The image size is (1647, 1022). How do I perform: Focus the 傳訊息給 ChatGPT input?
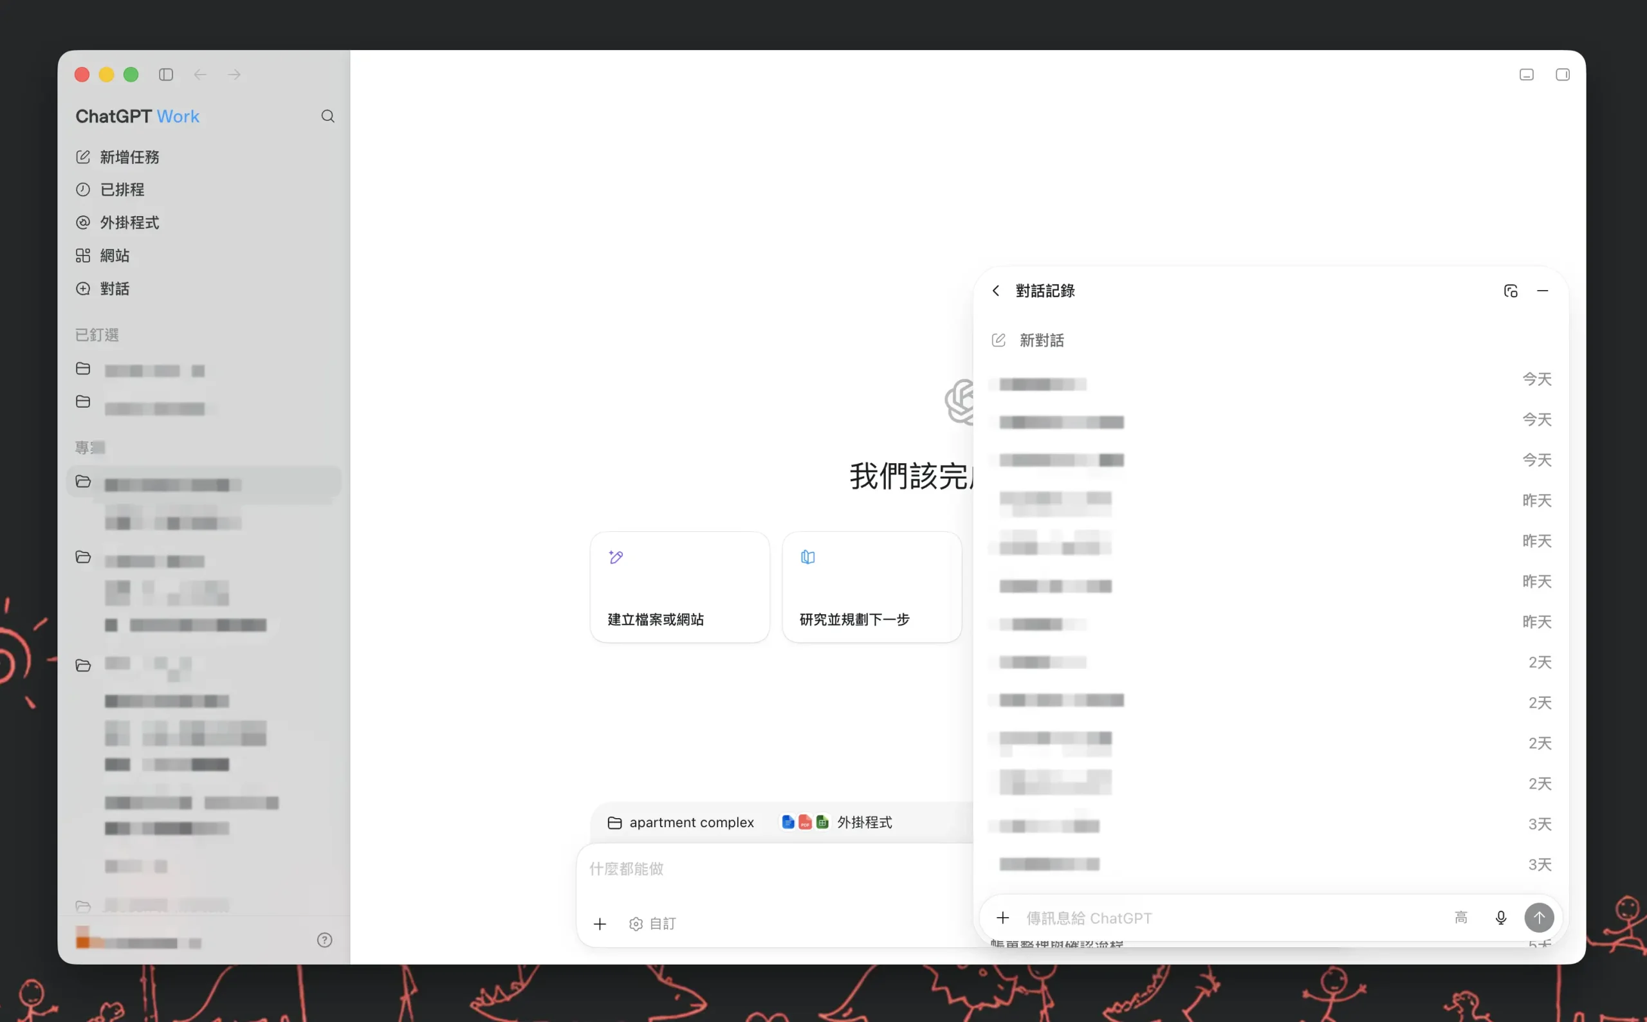click(x=1231, y=918)
